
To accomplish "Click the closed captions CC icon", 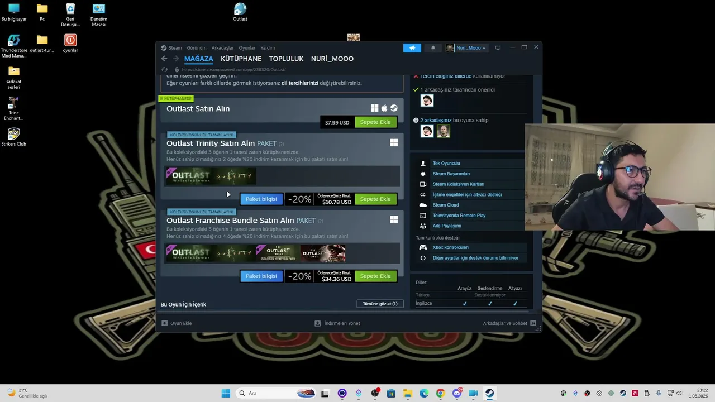I will 423,195.
